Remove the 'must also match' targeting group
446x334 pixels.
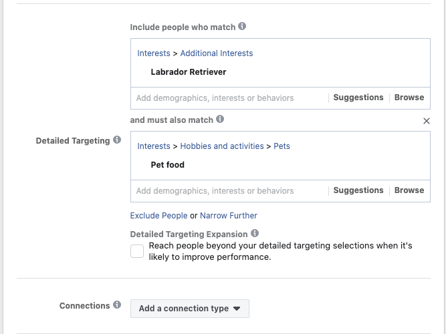point(427,121)
